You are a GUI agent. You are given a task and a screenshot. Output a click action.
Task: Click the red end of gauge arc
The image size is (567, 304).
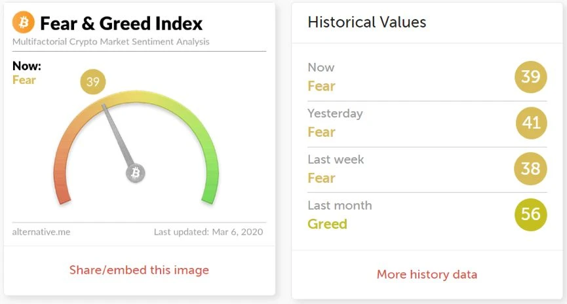64,196
